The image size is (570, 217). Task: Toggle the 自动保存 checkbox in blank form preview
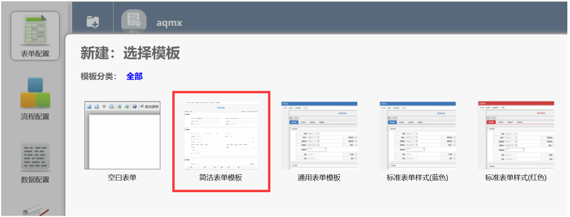pos(142,107)
